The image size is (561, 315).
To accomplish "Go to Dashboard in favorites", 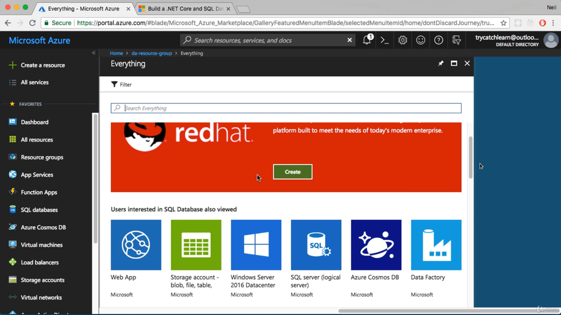I will pos(29,122).
